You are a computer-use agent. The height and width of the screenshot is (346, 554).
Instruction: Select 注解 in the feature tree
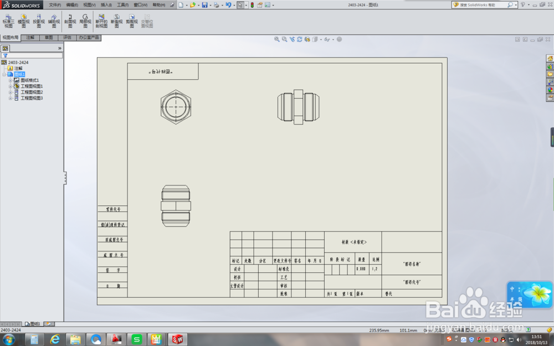[x=18, y=69]
